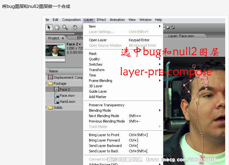Collapse the Footage folder
The height and width of the screenshot is (165, 229).
[47, 83]
